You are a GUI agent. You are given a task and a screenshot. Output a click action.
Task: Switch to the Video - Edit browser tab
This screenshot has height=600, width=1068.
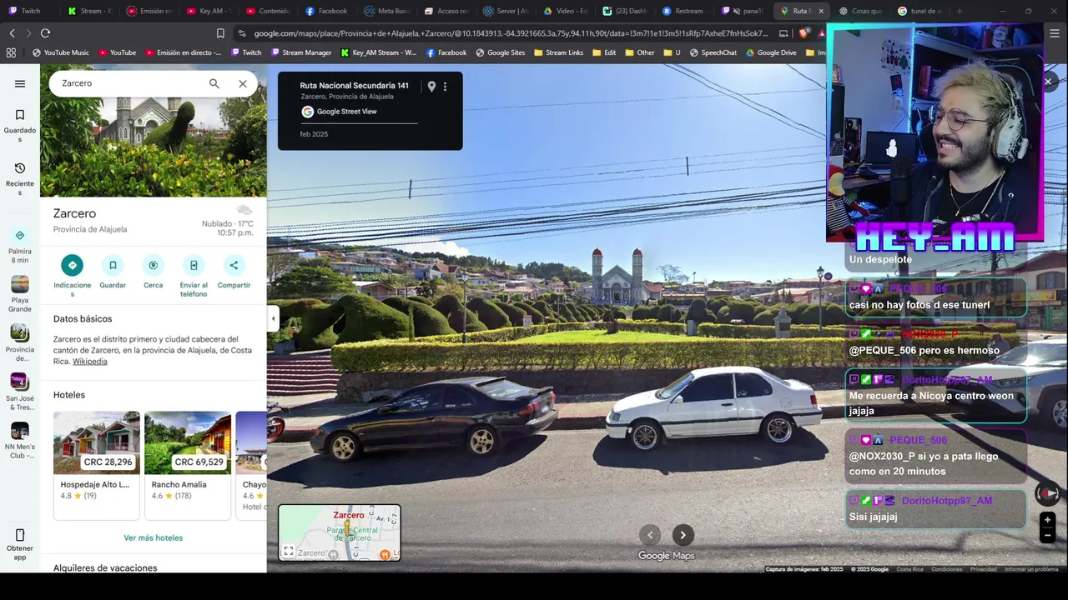(x=567, y=11)
